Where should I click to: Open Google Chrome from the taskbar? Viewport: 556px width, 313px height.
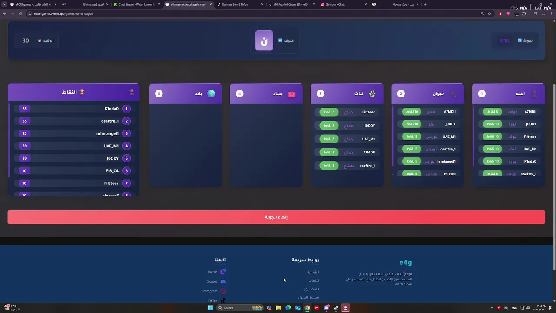point(307,308)
